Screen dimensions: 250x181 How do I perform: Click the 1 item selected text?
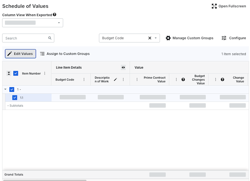click(234, 54)
